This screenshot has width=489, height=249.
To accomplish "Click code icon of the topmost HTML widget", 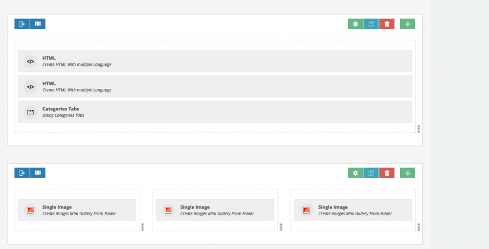I will pyautogui.click(x=30, y=62).
